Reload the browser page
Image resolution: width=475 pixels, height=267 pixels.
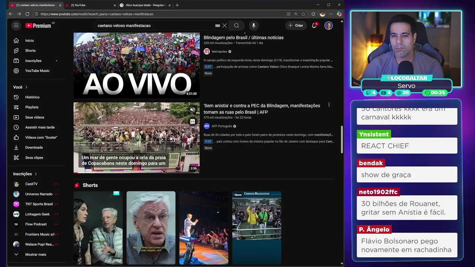[x=27, y=14]
